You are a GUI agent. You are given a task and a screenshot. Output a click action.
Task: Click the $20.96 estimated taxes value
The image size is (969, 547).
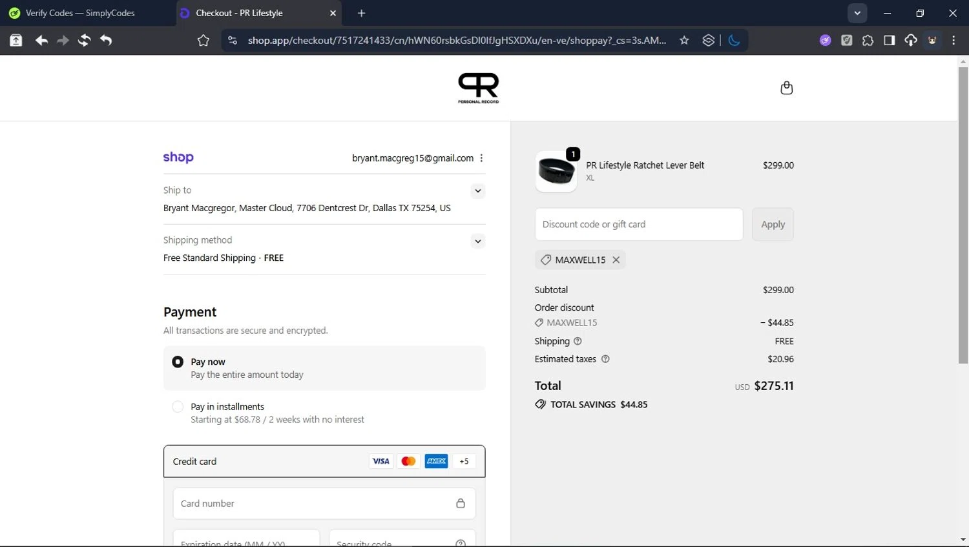click(780, 359)
